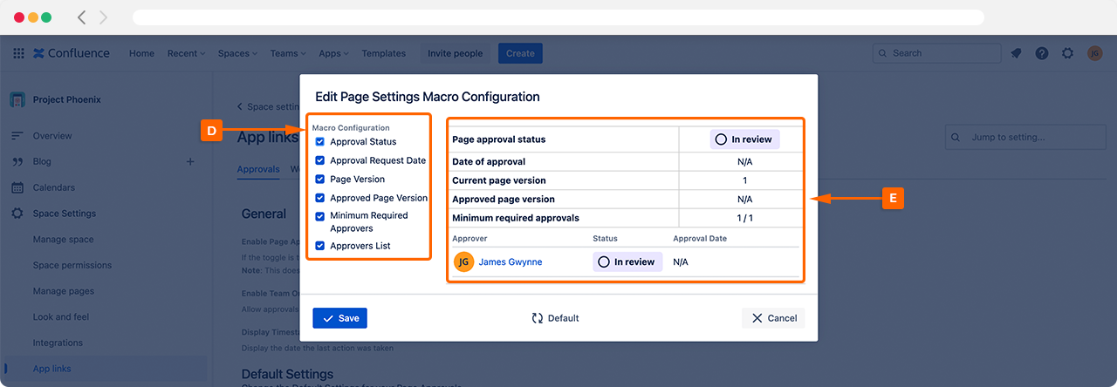The height and width of the screenshot is (387, 1117).
Task: Click the user profile avatar top right
Action: [x=1094, y=53]
